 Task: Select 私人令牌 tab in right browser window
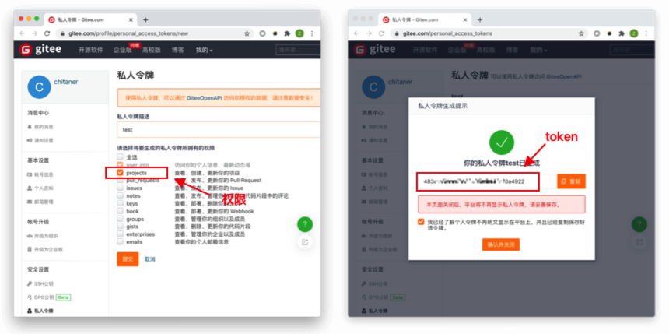[x=426, y=19]
